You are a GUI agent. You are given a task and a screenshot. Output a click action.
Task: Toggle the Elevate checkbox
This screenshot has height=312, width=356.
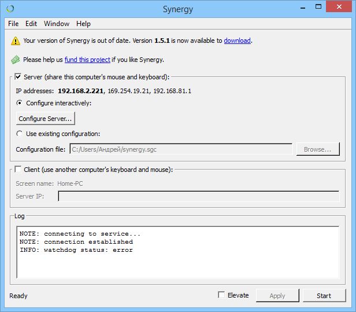[x=221, y=295]
